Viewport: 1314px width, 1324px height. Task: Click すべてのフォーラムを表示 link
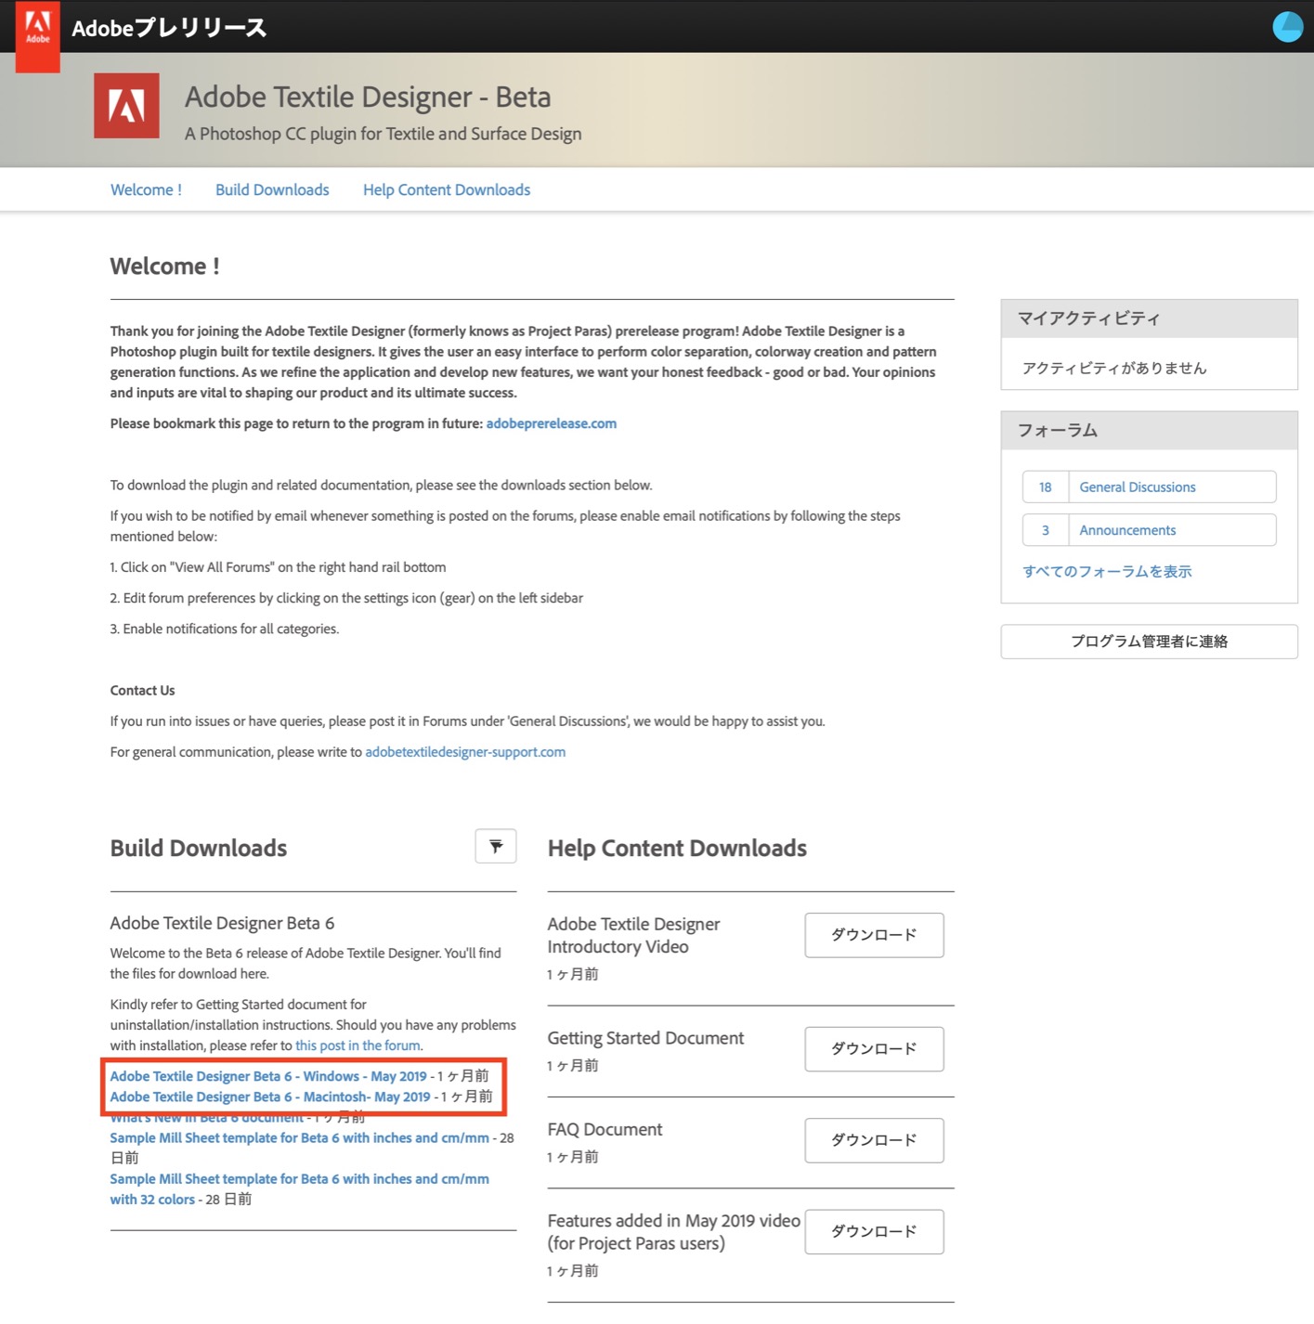[x=1107, y=572]
